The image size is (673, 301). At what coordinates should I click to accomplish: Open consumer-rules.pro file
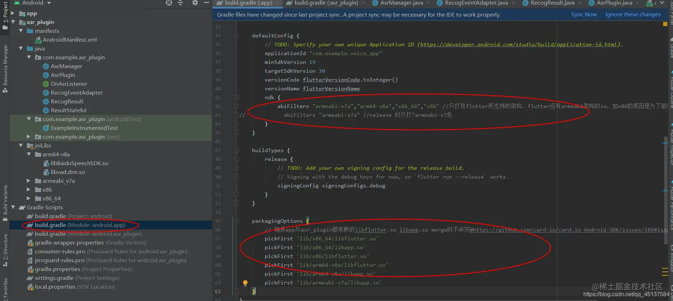click(107, 252)
